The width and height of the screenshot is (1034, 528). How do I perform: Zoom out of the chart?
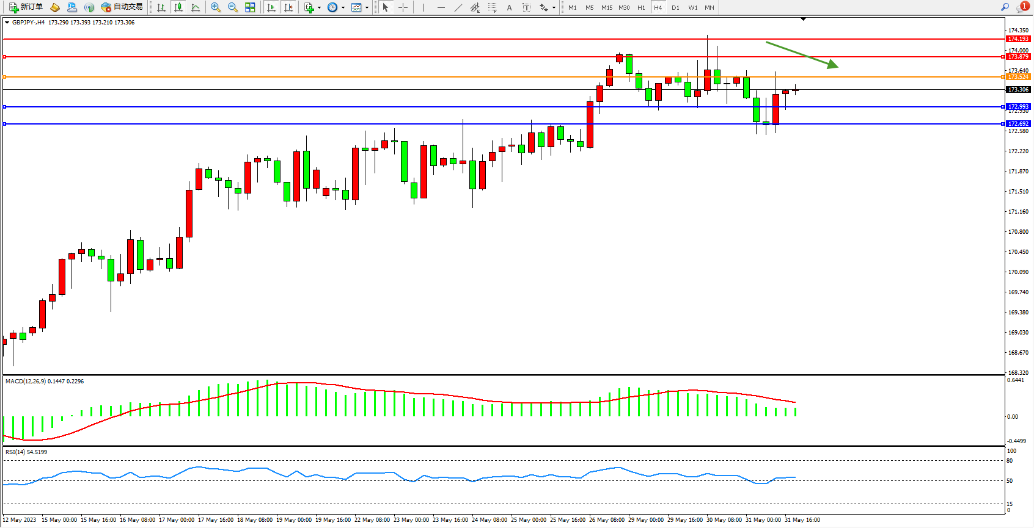coord(233,7)
